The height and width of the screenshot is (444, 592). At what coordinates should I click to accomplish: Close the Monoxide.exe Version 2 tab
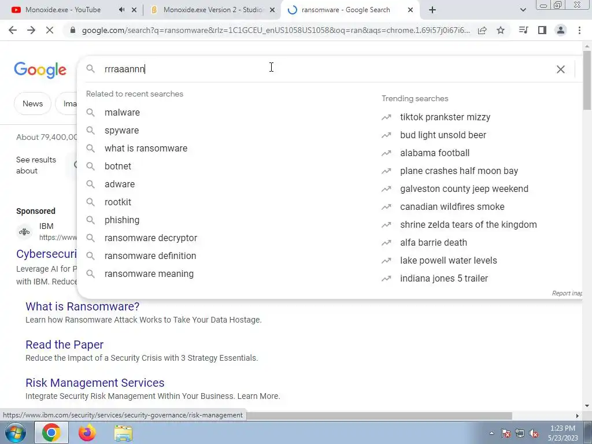272,10
